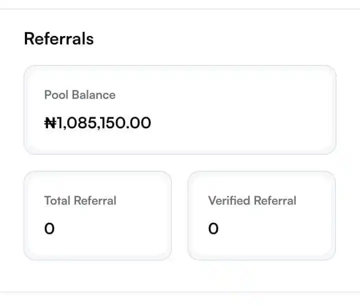The width and height of the screenshot is (360, 306).
Task: Click the Verified Referral label
Action: pyautogui.click(x=252, y=201)
